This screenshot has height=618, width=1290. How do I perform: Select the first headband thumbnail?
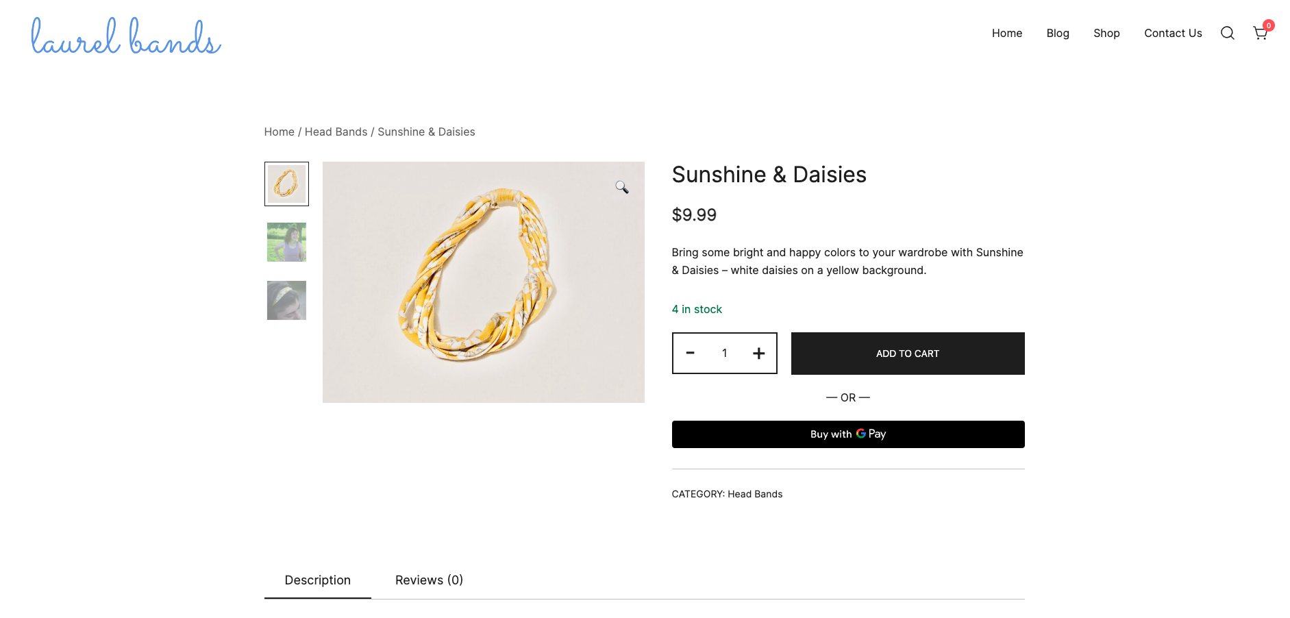[286, 184]
